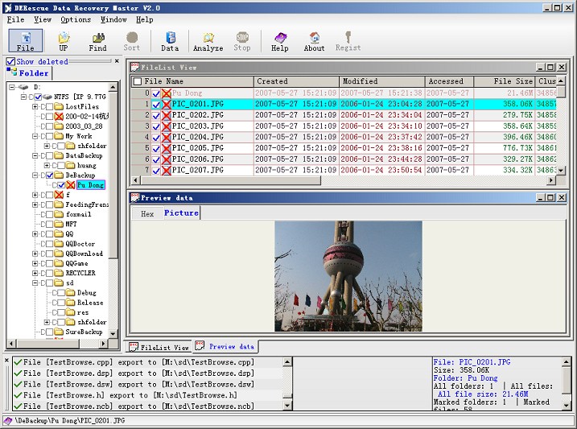Expand the QQ folder node
Screen dimensions: 577x429
click(35, 233)
